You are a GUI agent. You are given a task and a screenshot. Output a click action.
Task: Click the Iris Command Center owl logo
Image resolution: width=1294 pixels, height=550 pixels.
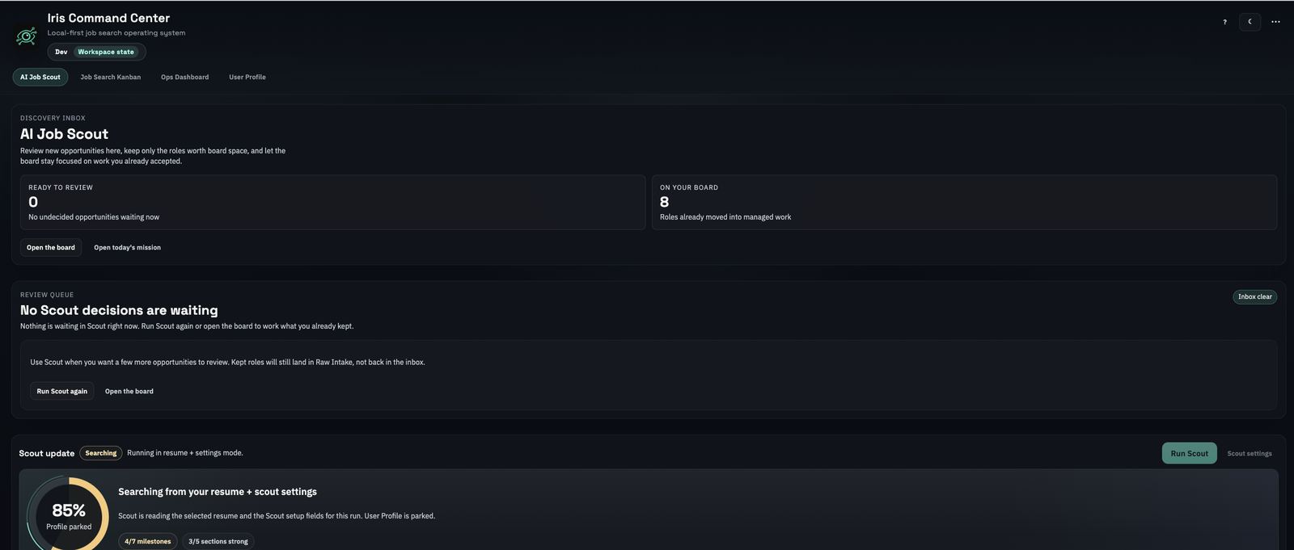tap(26, 34)
